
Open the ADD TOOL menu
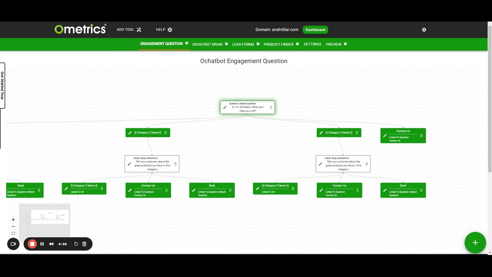(x=129, y=30)
